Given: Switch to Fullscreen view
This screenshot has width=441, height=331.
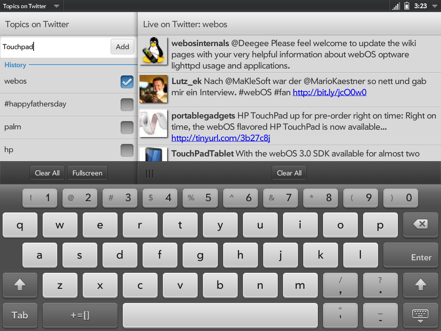Looking at the screenshot, I should (x=87, y=173).
